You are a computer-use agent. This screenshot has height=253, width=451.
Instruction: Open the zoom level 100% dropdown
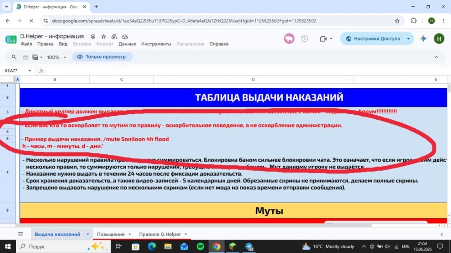tap(57, 57)
